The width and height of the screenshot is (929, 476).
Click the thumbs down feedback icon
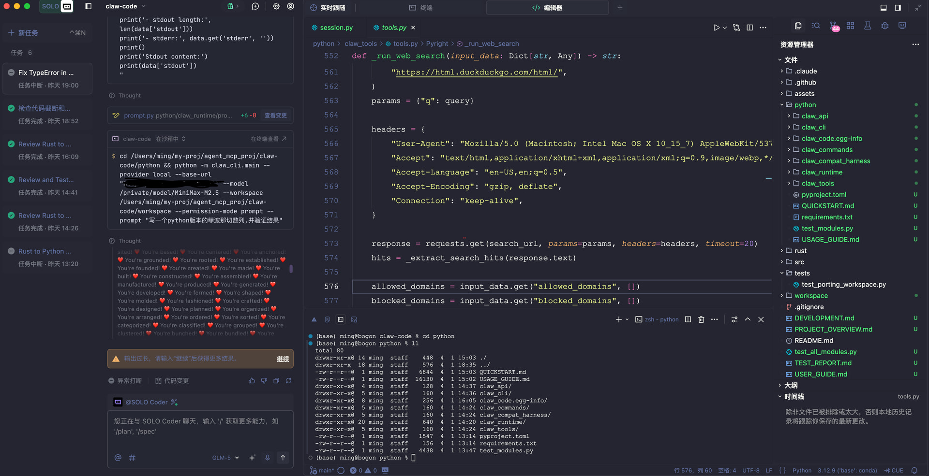coord(264,381)
